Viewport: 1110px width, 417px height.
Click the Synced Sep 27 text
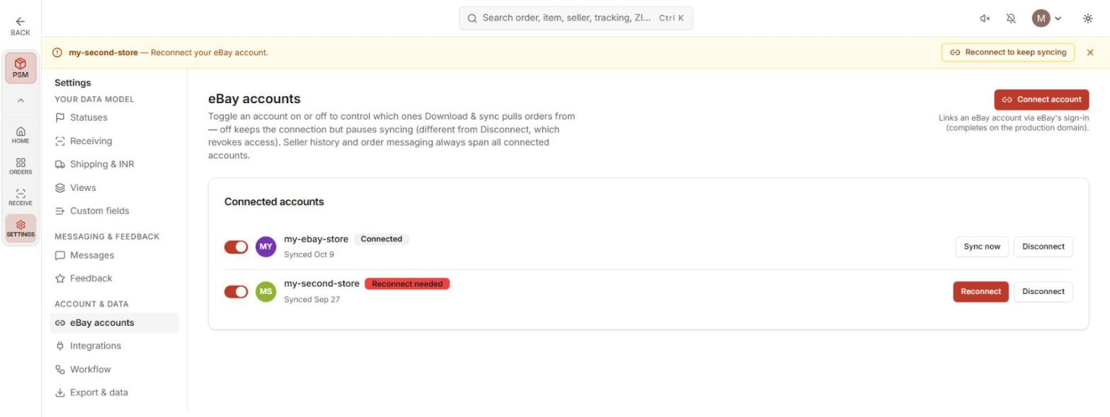(311, 300)
